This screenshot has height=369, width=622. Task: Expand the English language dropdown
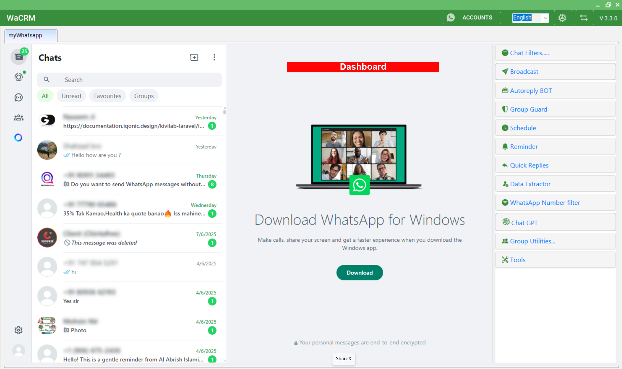(545, 18)
